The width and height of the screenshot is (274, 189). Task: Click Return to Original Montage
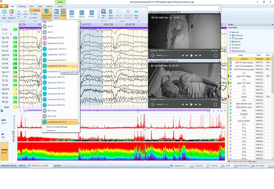pyautogui.click(x=58, y=127)
